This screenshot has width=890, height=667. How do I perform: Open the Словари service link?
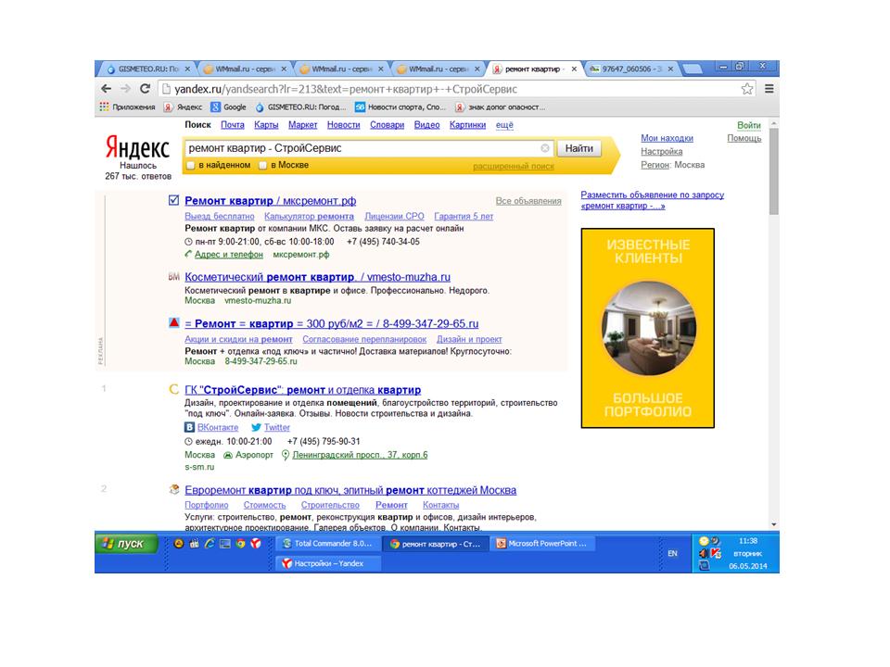388,125
